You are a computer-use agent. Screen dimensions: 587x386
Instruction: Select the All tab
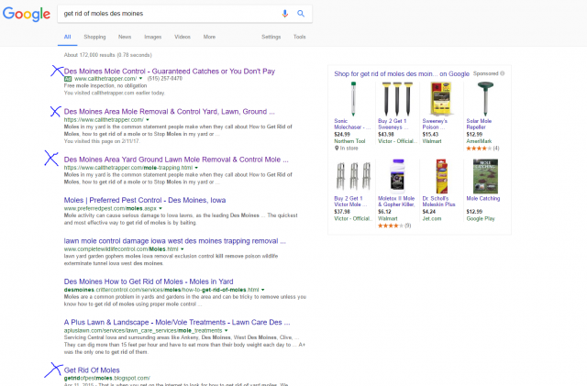point(67,37)
